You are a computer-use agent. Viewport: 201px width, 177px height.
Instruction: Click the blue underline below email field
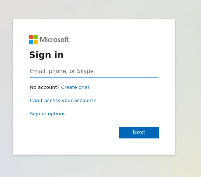(x=94, y=77)
